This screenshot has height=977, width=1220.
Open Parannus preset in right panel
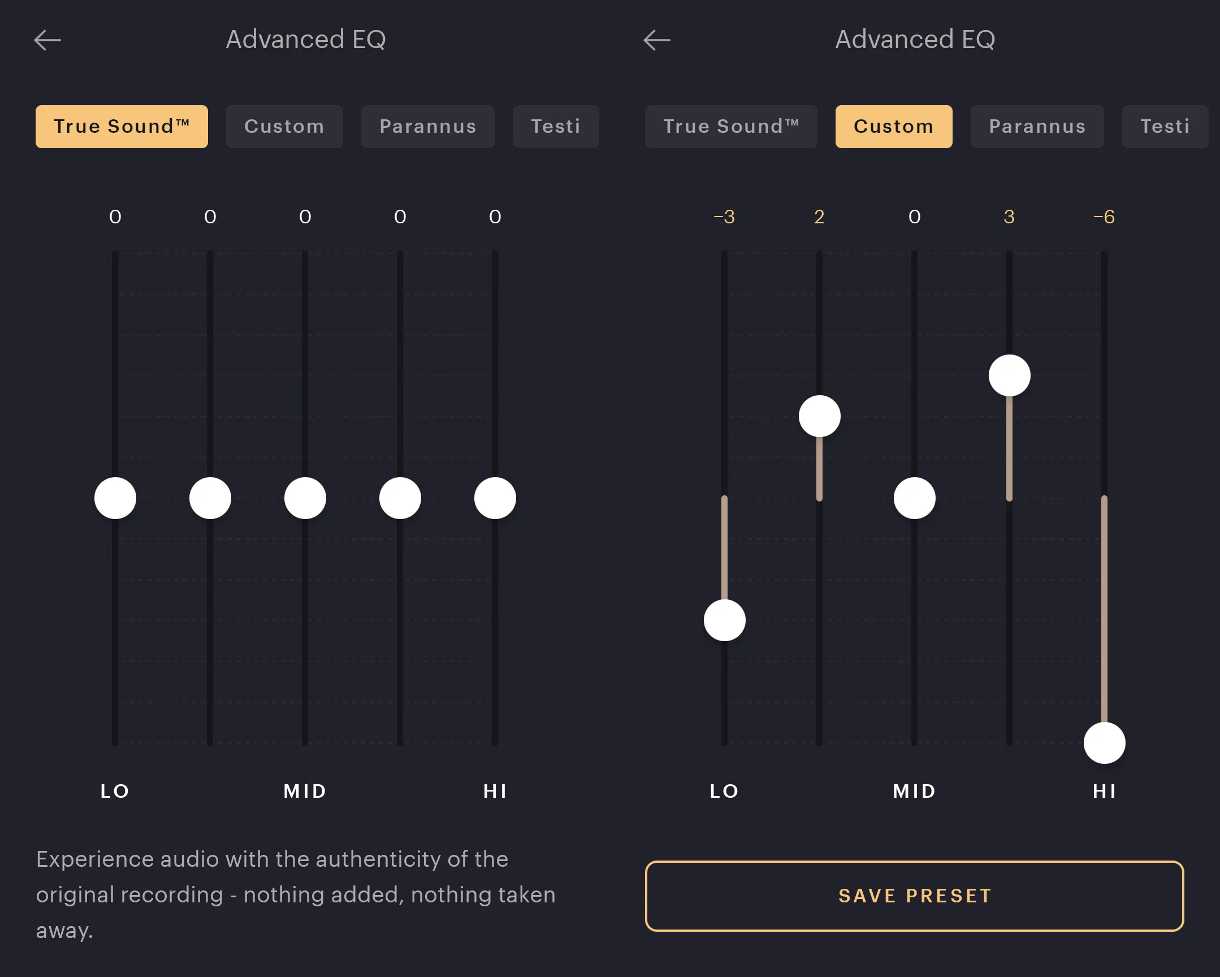coord(1037,126)
